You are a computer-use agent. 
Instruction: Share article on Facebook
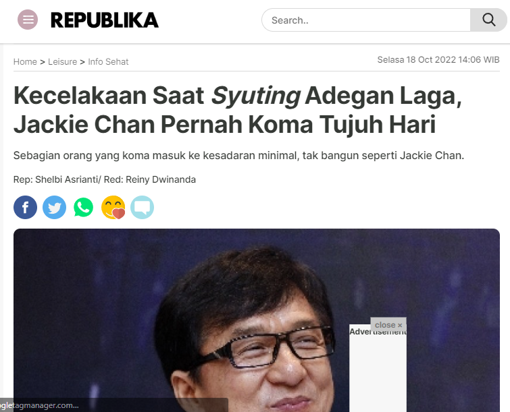point(26,208)
